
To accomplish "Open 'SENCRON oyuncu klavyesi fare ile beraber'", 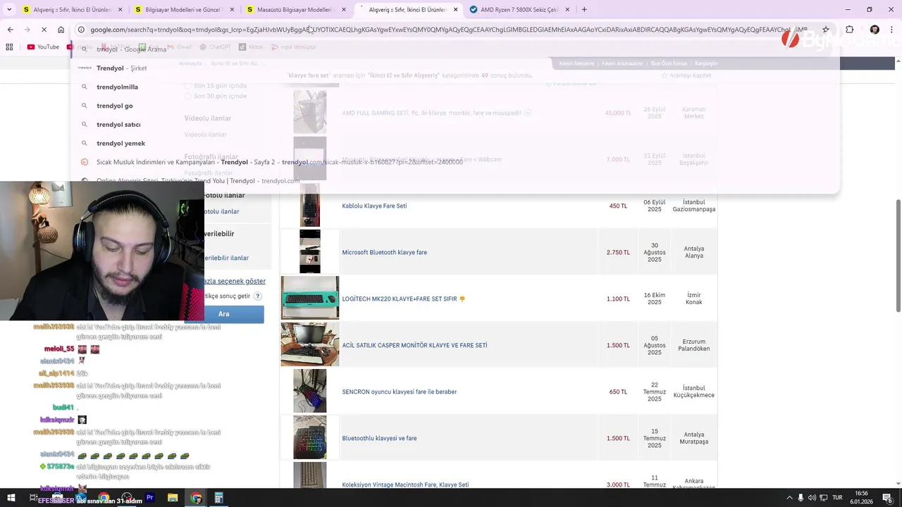I will pos(399,392).
